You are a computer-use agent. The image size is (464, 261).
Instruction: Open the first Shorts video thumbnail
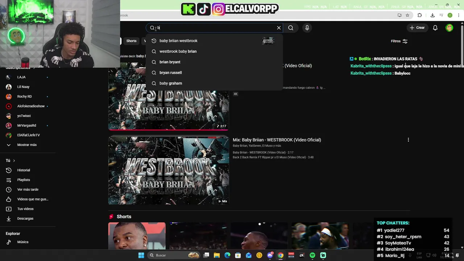click(137, 236)
